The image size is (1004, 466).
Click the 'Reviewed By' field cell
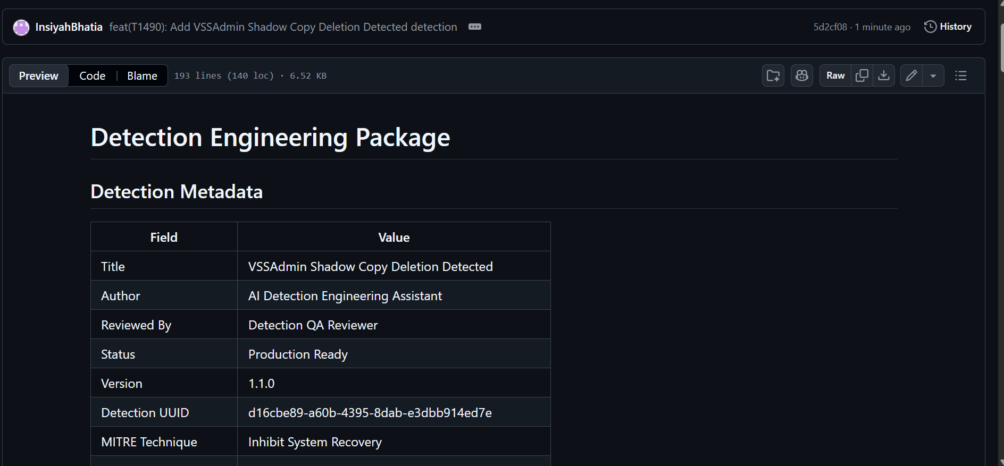pos(164,325)
